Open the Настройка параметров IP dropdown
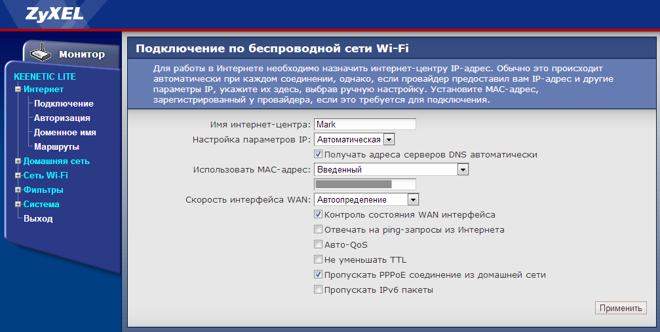Screen dimensions: 660x332 click(388, 139)
